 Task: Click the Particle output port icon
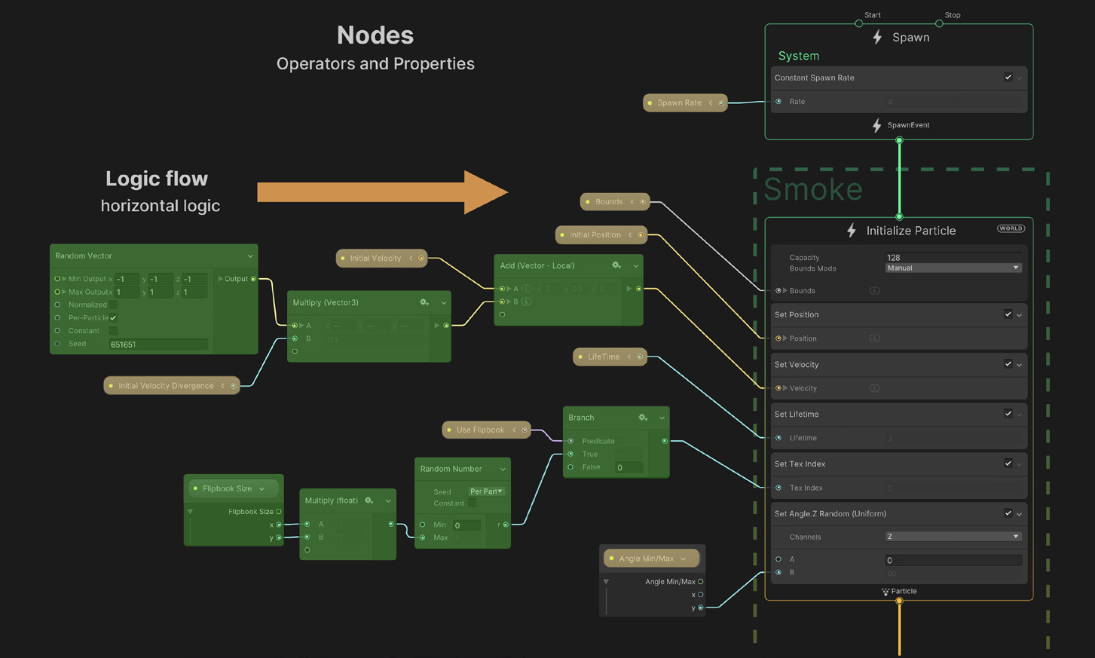coord(885,592)
